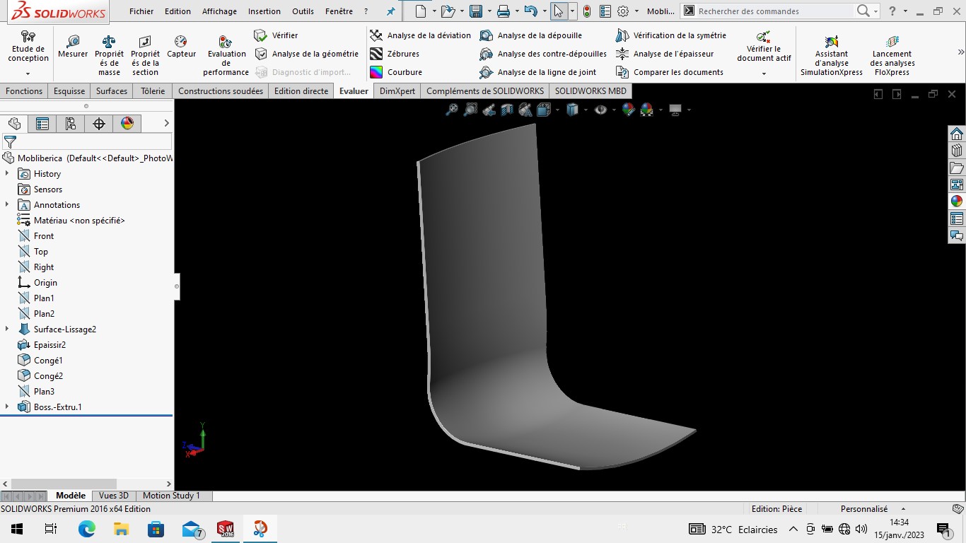The width and height of the screenshot is (966, 543).
Task: Open FeatureManager design tree tab icon
Action: 14,124
